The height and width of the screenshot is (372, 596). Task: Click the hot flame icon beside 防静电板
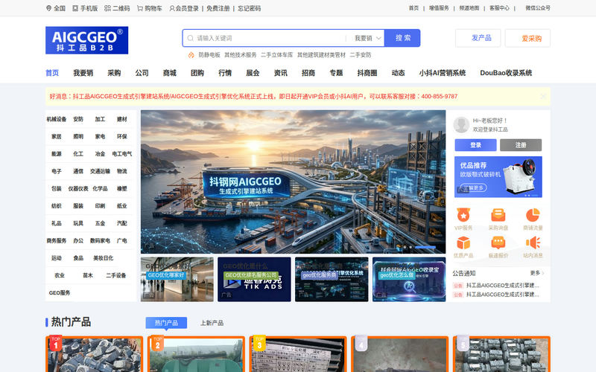coord(191,55)
